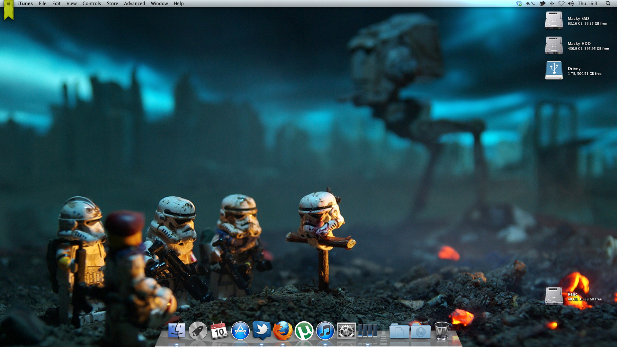Viewport: 617px width, 347px height.
Task: Open the Controls menu
Action: pos(92,4)
